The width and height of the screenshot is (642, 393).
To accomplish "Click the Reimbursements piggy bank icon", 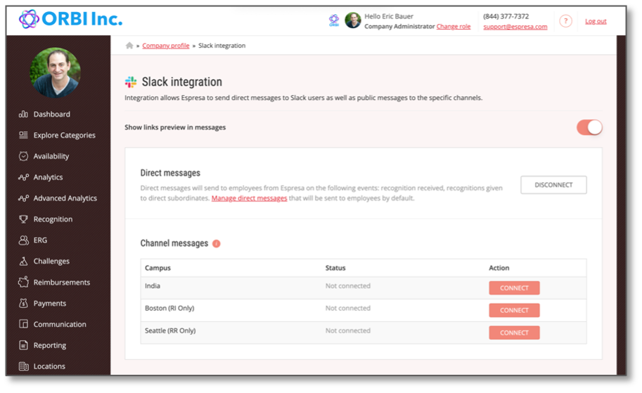I will click(x=23, y=282).
